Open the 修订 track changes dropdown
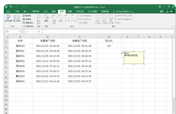 (118, 23)
